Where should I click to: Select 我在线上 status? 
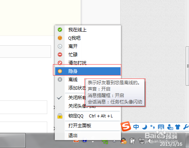tap(88, 30)
